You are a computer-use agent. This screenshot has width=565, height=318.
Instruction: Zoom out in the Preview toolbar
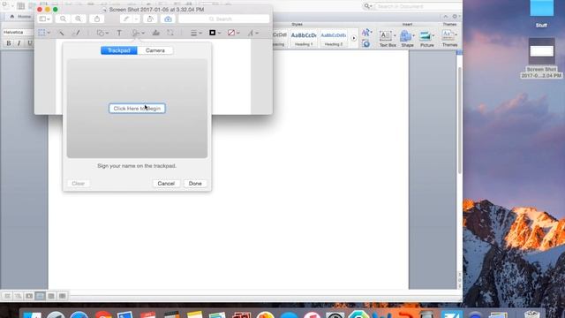63,19
